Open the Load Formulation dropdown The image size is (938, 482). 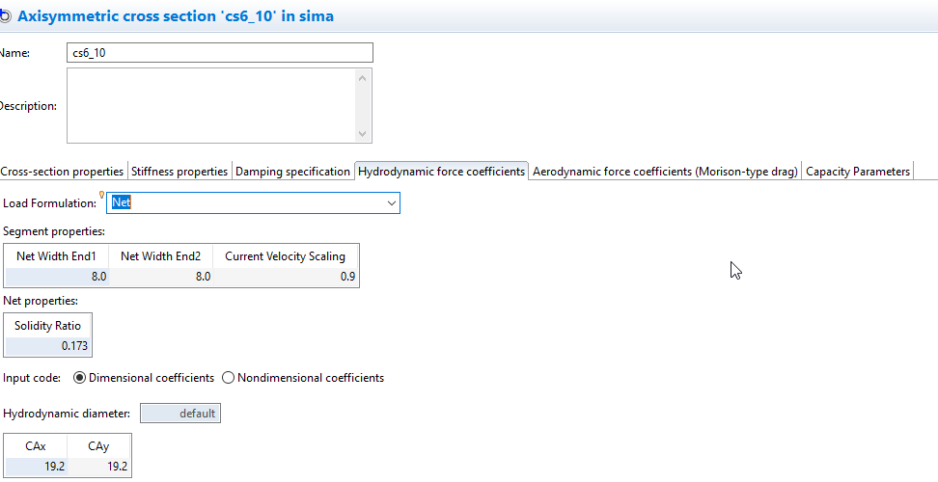[x=391, y=203]
